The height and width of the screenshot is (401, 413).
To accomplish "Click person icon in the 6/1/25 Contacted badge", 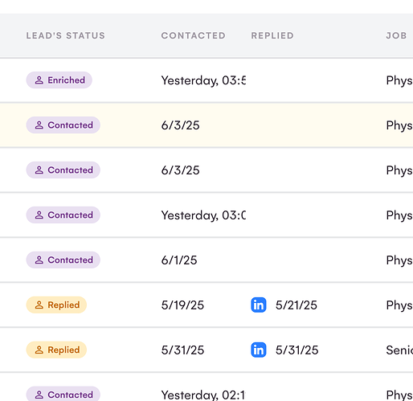I will tap(39, 260).
